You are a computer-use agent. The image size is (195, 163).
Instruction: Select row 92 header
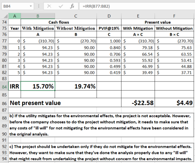[4, 146]
